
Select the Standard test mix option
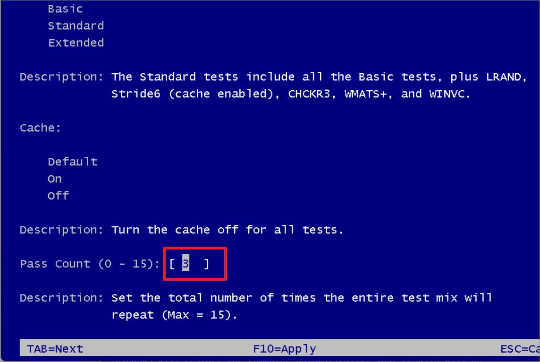[x=76, y=26]
